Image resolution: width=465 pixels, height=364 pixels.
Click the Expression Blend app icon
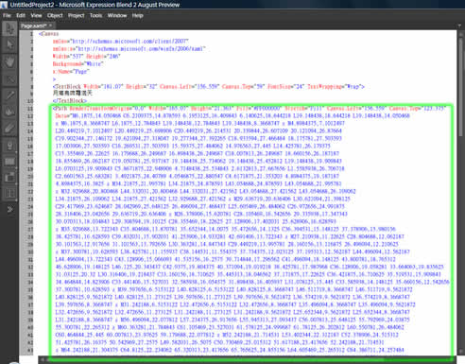pos(4,5)
